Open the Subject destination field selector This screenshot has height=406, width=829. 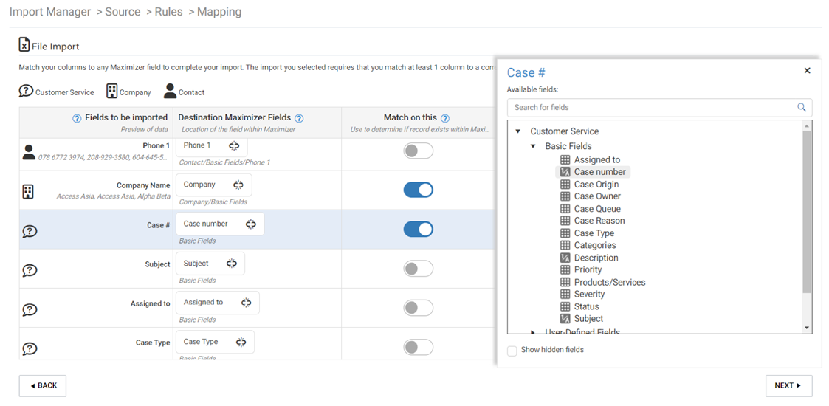point(210,264)
